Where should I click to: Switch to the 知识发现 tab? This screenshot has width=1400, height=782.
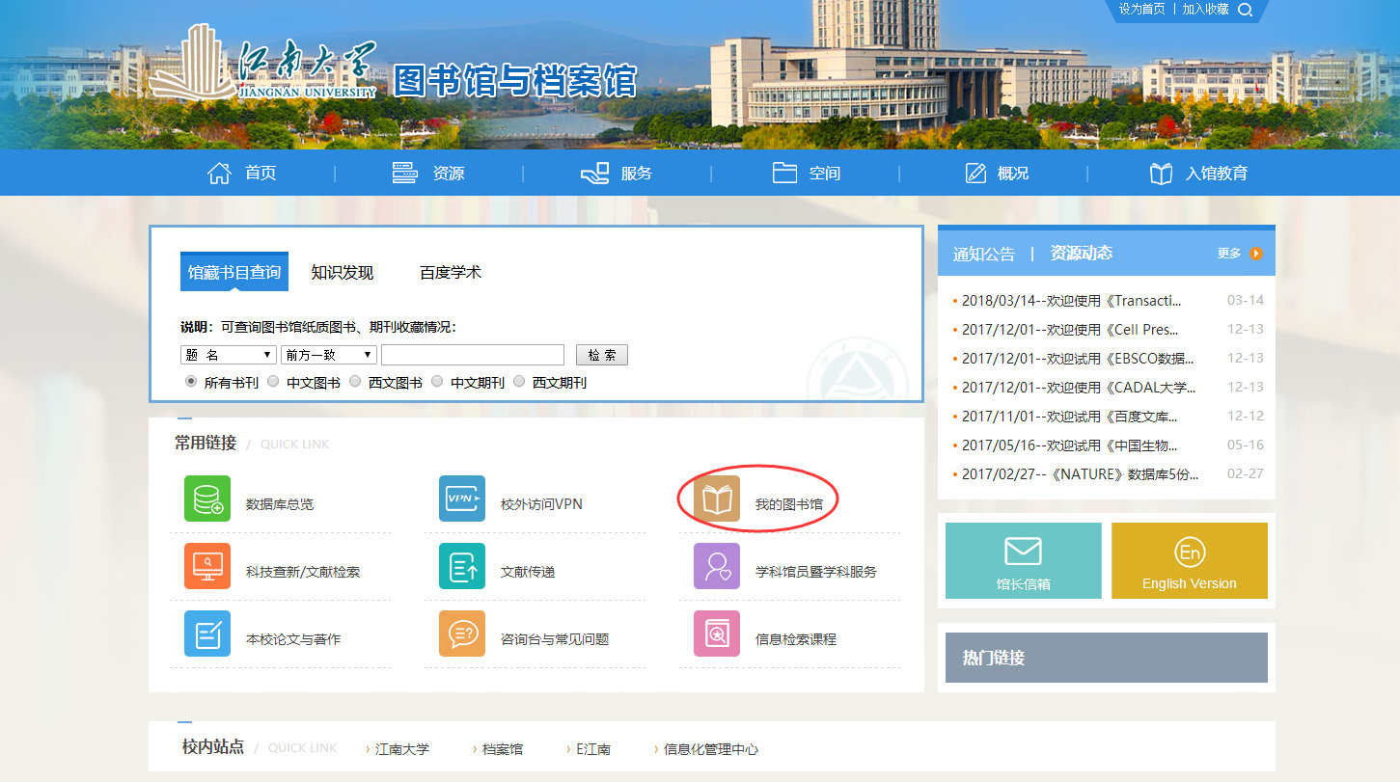342,273
